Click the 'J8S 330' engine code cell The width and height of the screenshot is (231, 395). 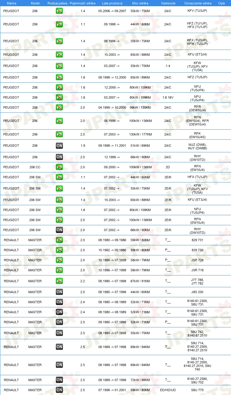click(x=198, y=292)
